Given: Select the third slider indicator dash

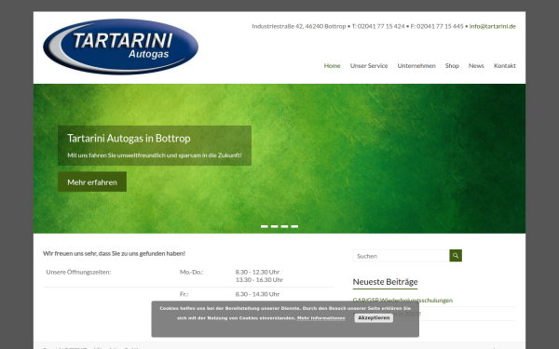Looking at the screenshot, I should pyautogui.click(x=284, y=226).
